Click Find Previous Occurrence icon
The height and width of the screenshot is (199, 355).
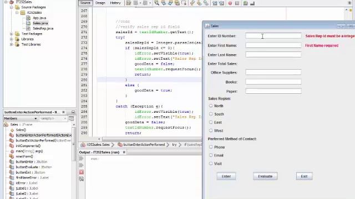point(164,3)
